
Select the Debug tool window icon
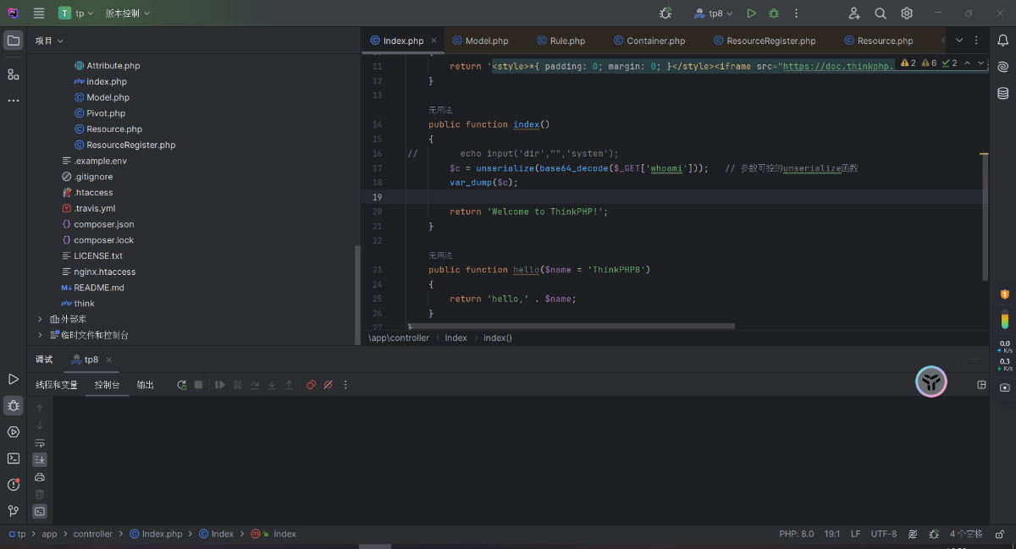pos(13,405)
